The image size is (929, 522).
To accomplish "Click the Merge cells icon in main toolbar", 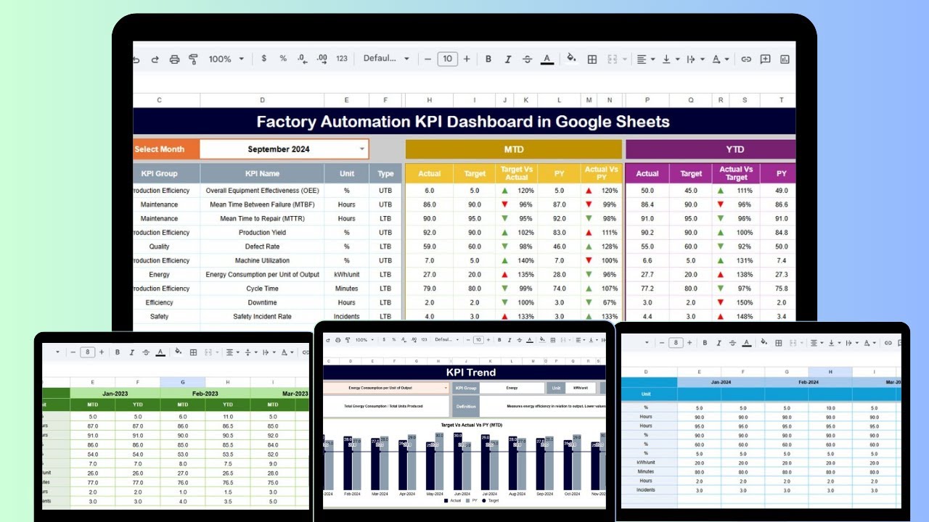I will pyautogui.click(x=614, y=59).
